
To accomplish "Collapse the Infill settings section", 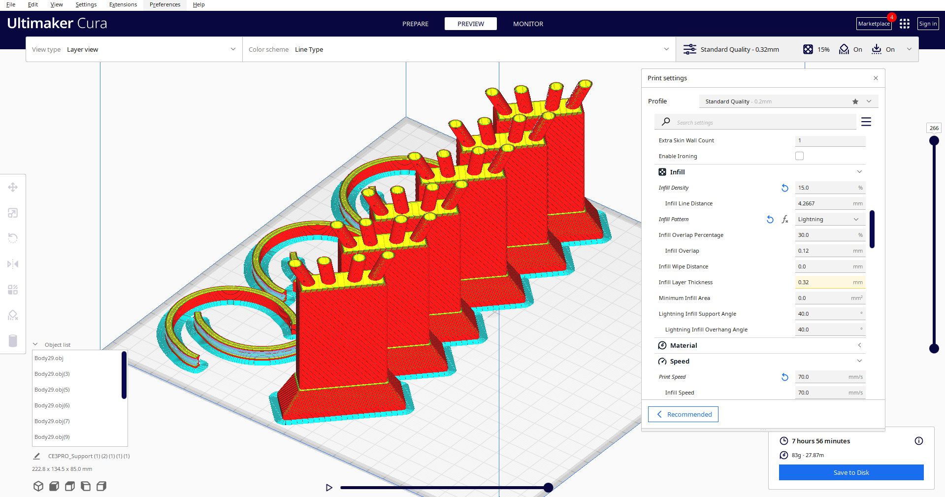I will click(x=859, y=172).
